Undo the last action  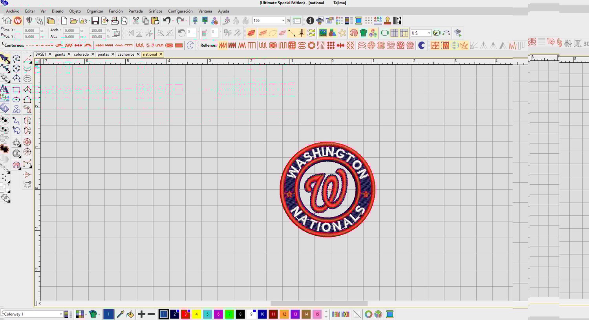[x=167, y=20]
